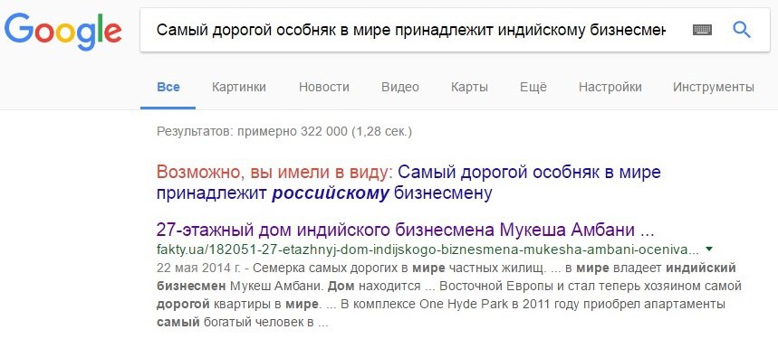Click the 'Результатов: примерно 322 000' stats text
Viewport: 778px width, 339px height.
(284, 132)
